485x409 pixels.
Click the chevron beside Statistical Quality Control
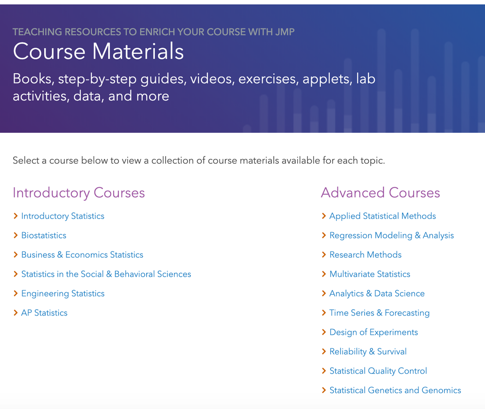click(324, 371)
